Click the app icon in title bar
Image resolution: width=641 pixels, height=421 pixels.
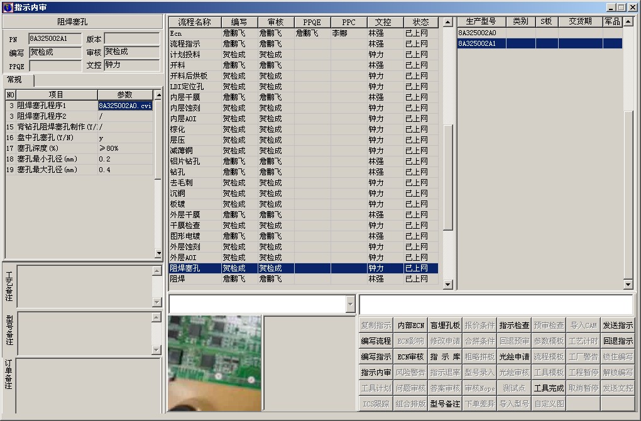pyautogui.click(x=8, y=7)
